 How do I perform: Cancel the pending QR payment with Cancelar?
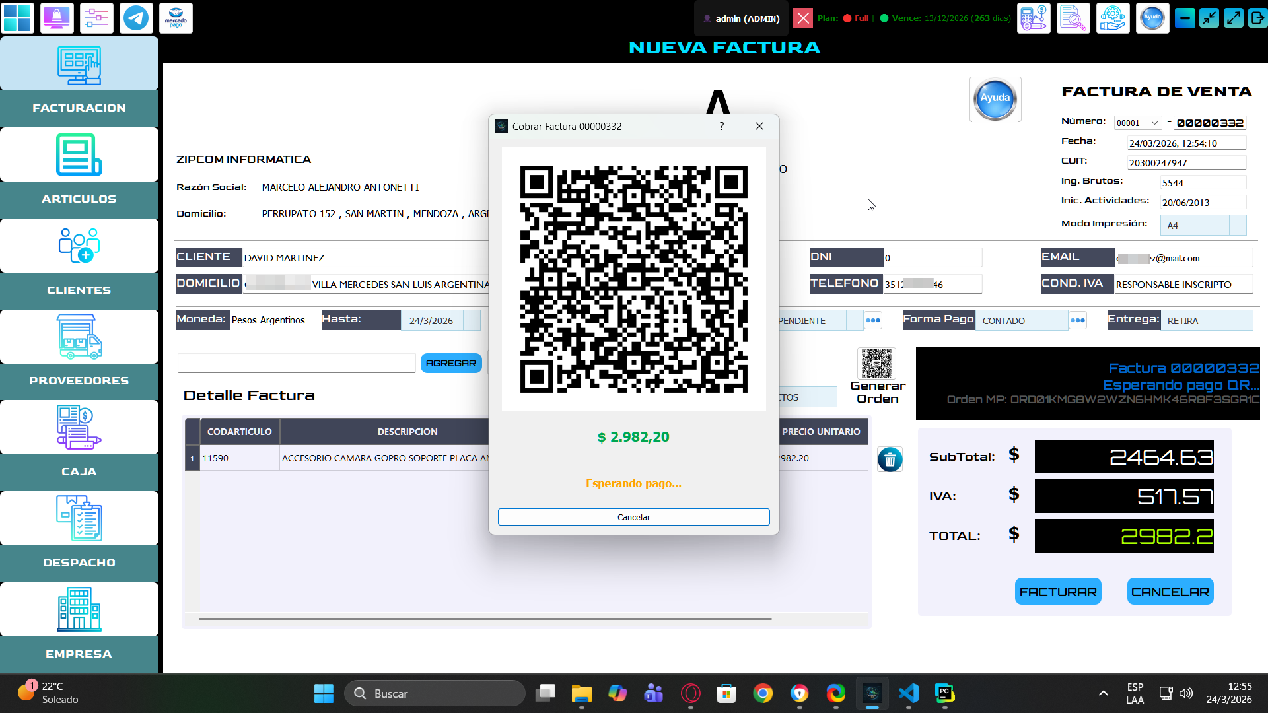click(x=633, y=517)
